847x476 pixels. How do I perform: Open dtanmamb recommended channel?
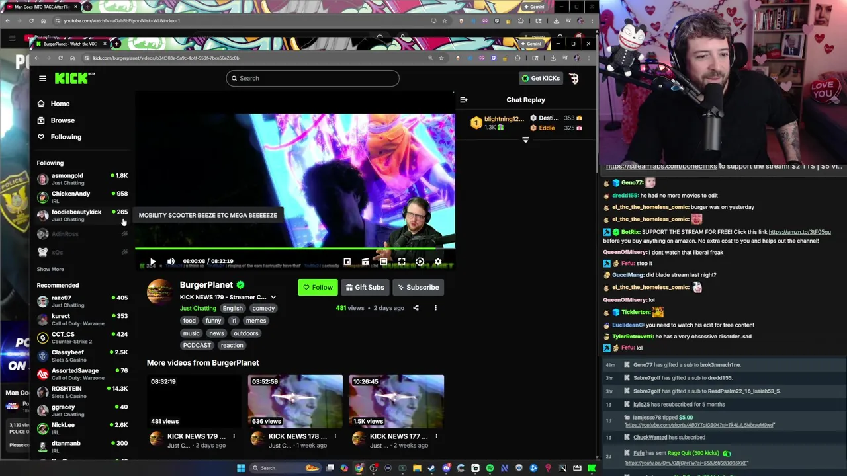pyautogui.click(x=82, y=446)
